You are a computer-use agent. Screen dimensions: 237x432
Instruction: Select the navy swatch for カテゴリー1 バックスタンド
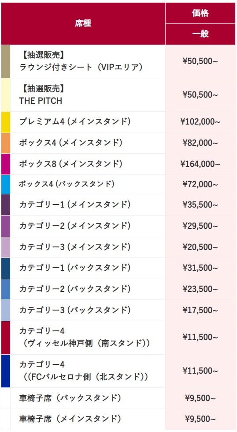6,269
